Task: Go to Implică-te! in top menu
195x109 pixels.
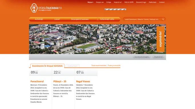Action: (x=118, y=2)
